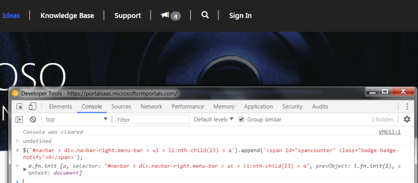Follow the VM653:1 source link
This screenshot has width=418, height=183.
tap(390, 132)
